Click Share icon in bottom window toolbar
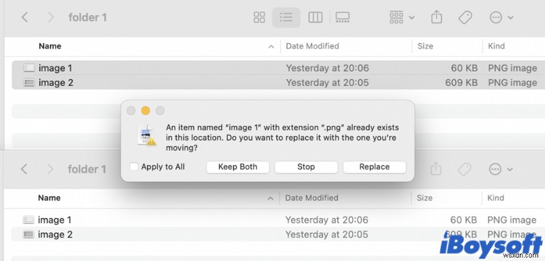Viewport: 545px width, 261px height. [436, 169]
